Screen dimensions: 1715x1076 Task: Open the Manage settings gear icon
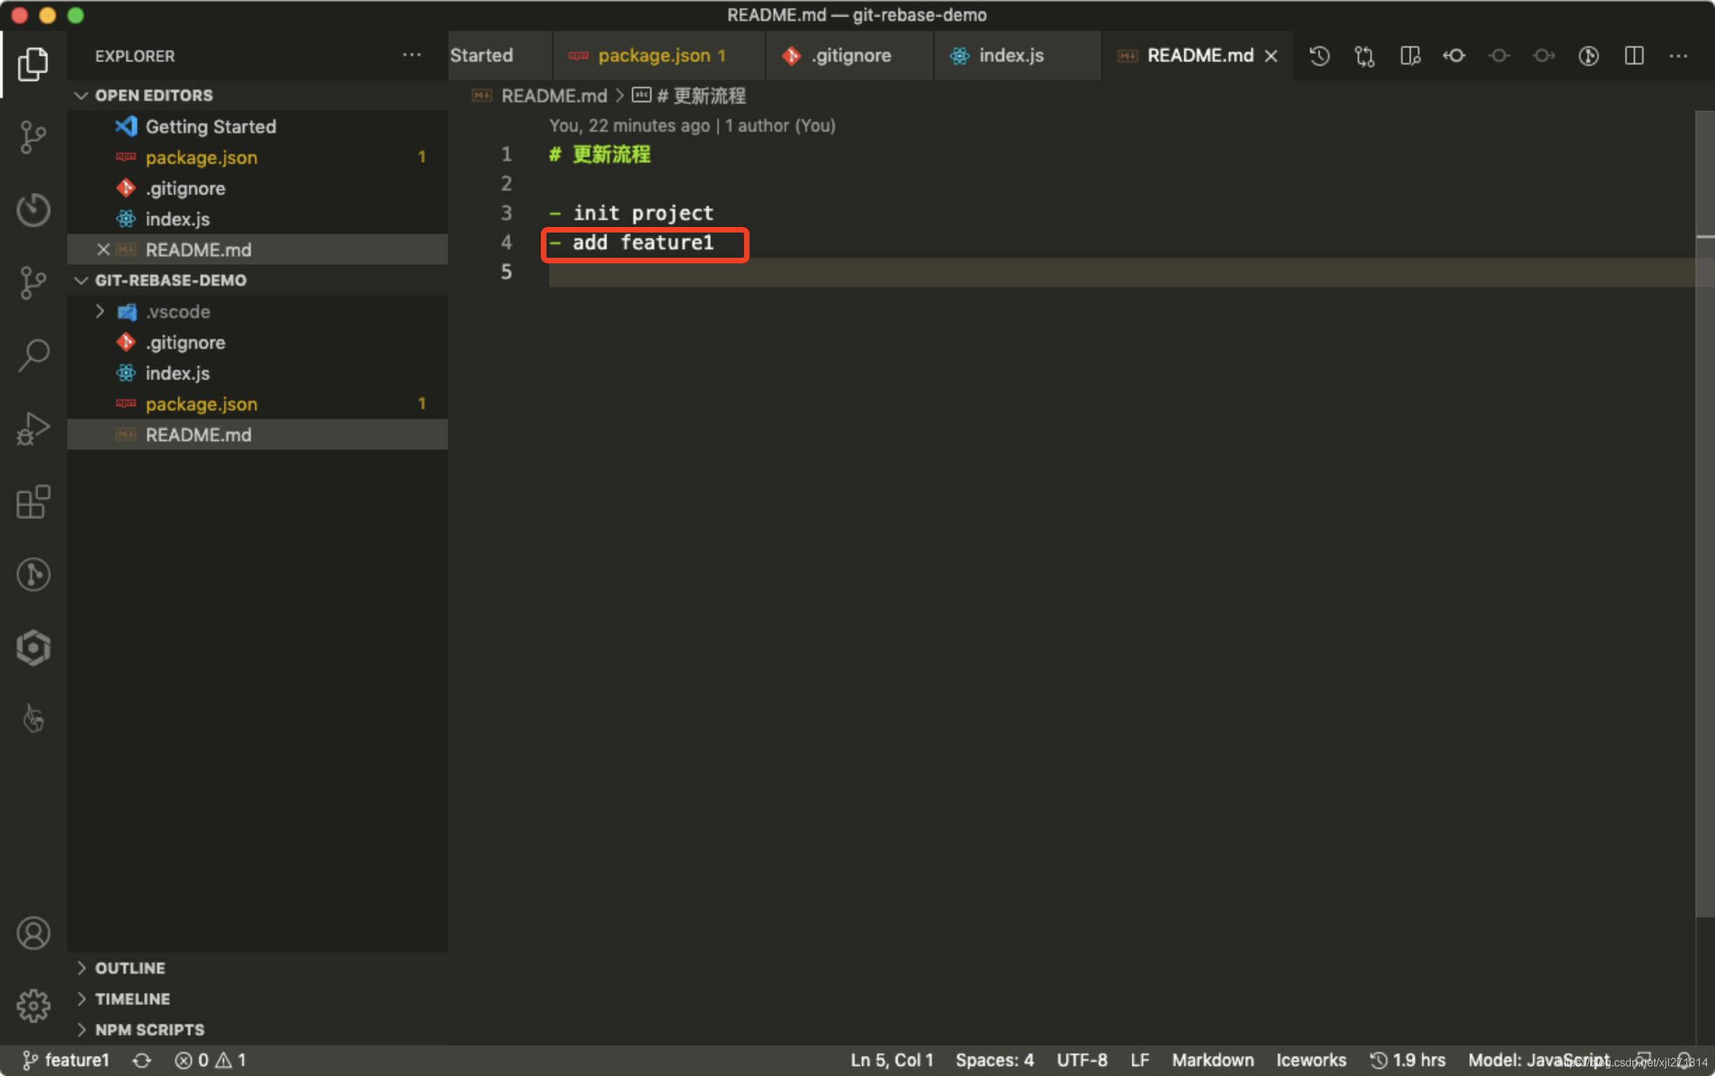pos(34,1005)
